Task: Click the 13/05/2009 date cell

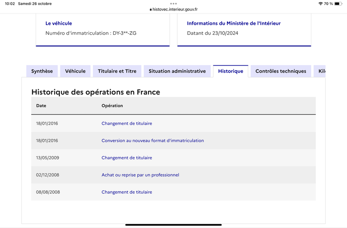Action: [x=48, y=158]
